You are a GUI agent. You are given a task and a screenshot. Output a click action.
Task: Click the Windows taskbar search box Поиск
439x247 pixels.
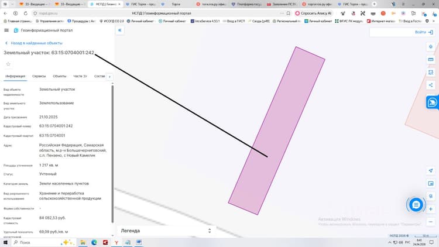(43, 242)
